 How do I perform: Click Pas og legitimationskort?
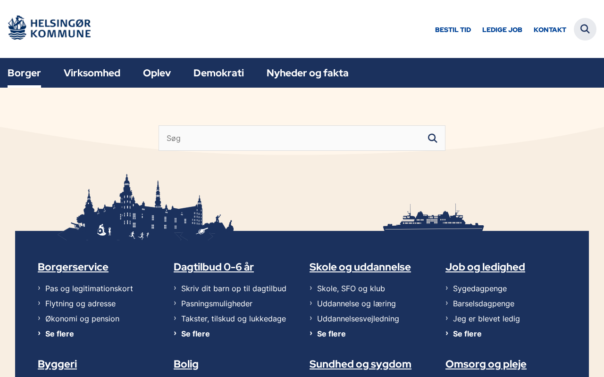[89, 288]
